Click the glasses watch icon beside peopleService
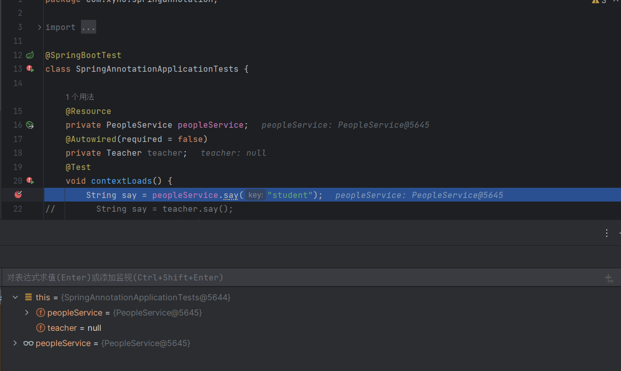The width and height of the screenshot is (621, 371). click(29, 344)
